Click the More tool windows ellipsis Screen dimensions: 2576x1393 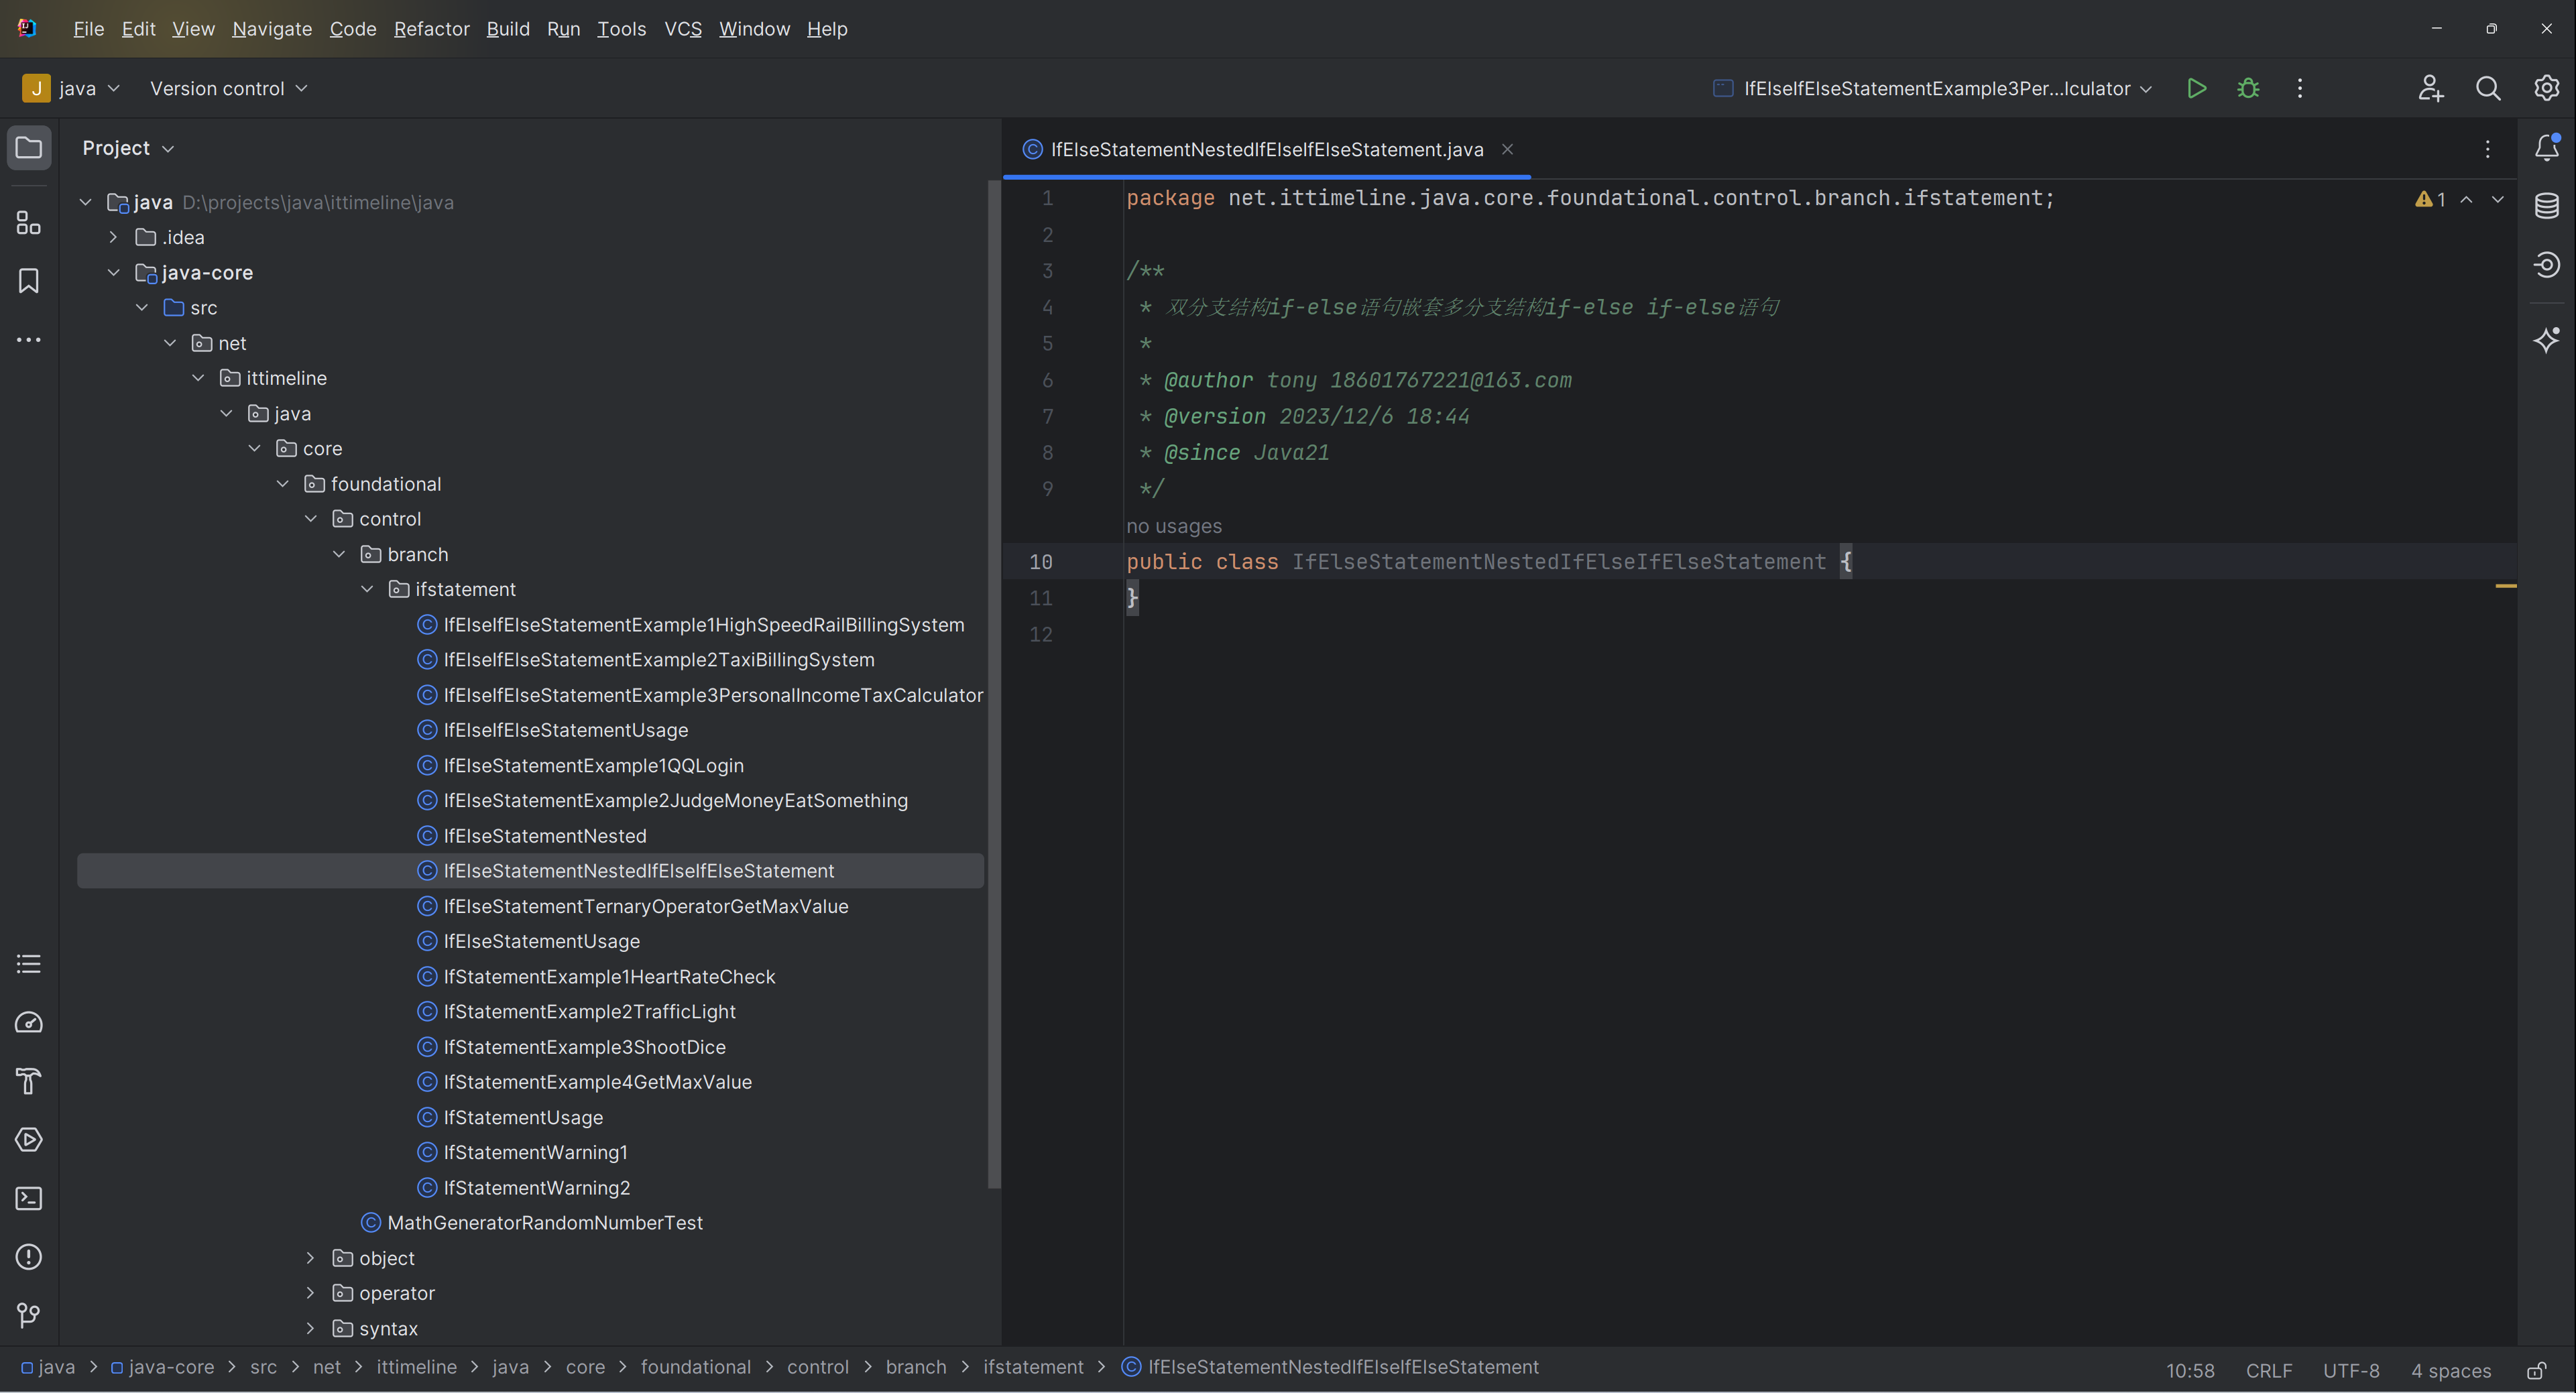[29, 340]
